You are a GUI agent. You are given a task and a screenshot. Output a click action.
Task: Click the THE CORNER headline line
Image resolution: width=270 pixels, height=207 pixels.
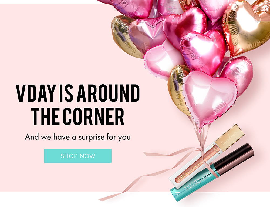point(78,116)
